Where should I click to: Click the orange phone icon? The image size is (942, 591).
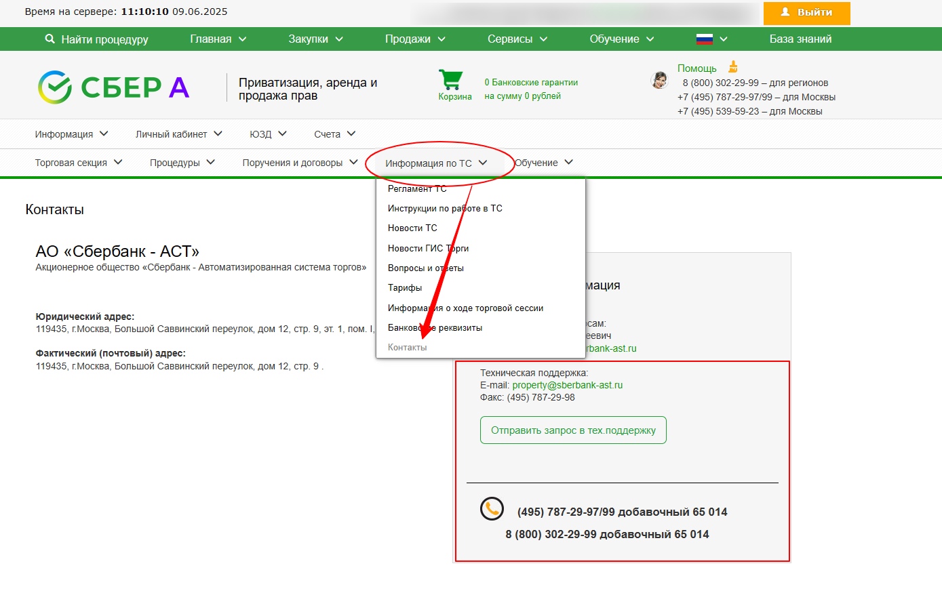tap(492, 508)
